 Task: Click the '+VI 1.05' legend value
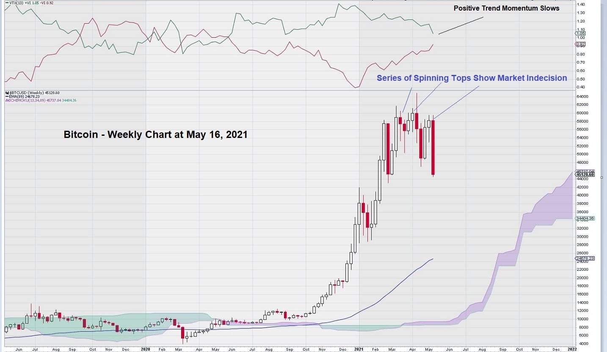tap(32, 3)
